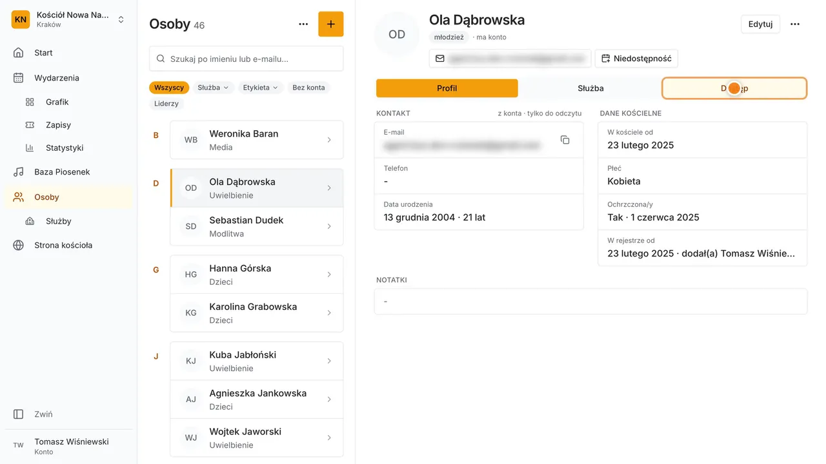826x464 pixels.
Task: Open Baza Piosenek music note icon
Action: [x=19, y=172]
